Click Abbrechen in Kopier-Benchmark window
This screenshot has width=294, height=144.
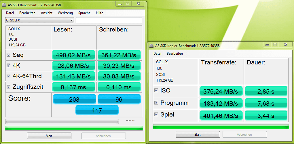coord(244,135)
